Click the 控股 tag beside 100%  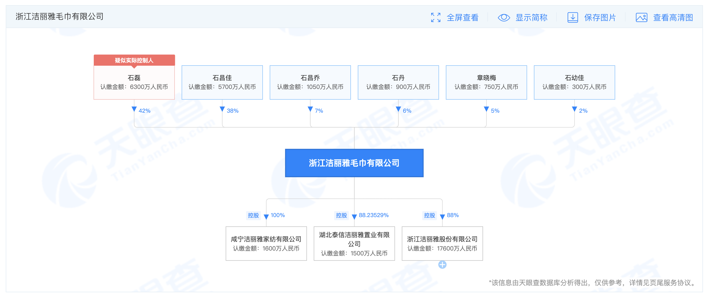pos(253,215)
